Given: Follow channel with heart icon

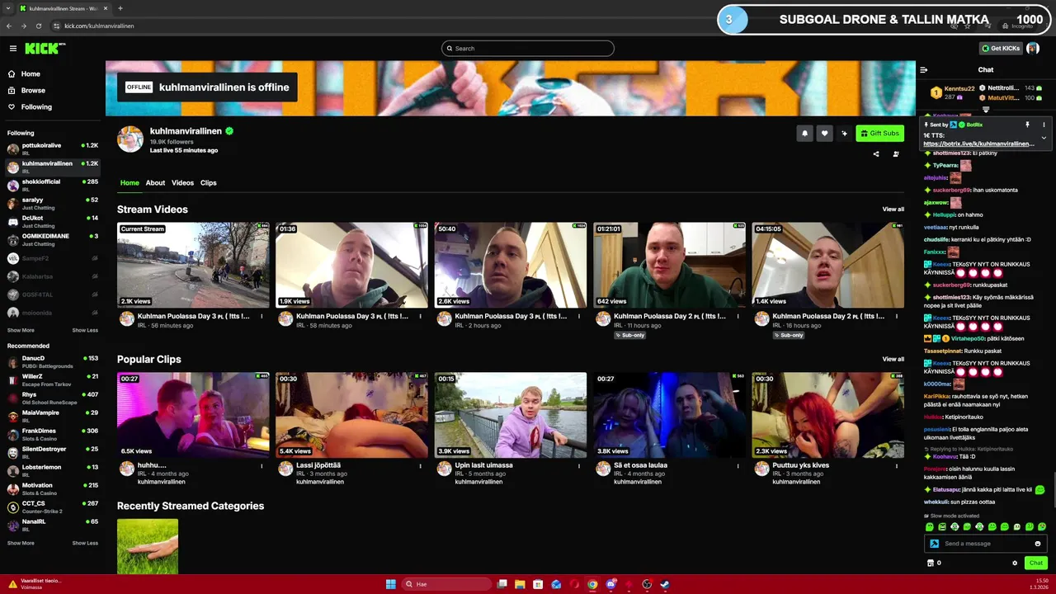Looking at the screenshot, I should pyautogui.click(x=824, y=133).
